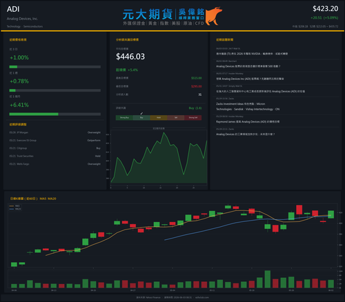
Task: Click the ADI ticker symbol heading
Action: click(13, 9)
